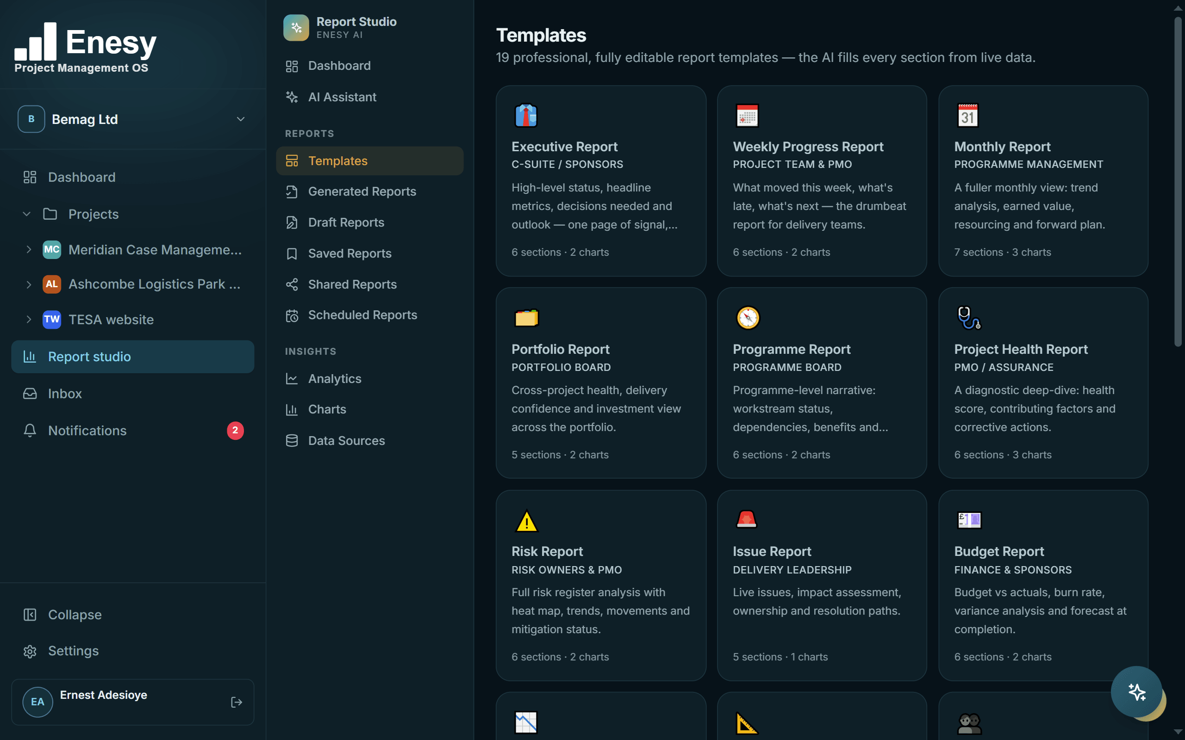Open the AI Assistant
Screen dimensions: 1185x740
[370, 97]
